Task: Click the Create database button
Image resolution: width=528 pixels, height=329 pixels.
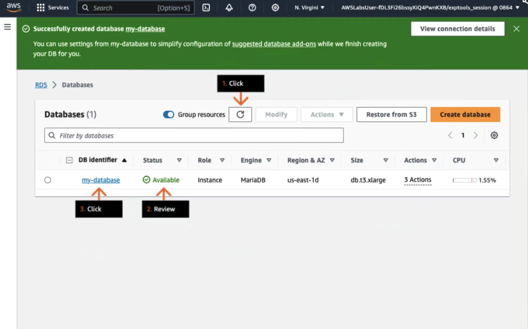Action: coord(465,115)
